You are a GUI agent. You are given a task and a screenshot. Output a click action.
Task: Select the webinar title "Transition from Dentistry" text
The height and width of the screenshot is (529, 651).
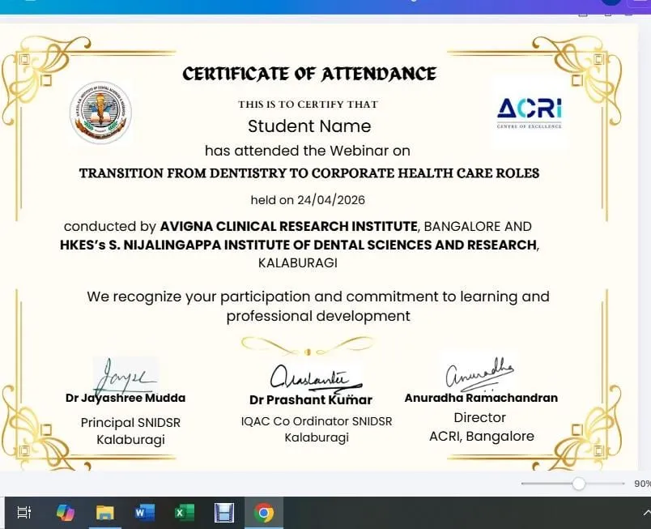(308, 173)
